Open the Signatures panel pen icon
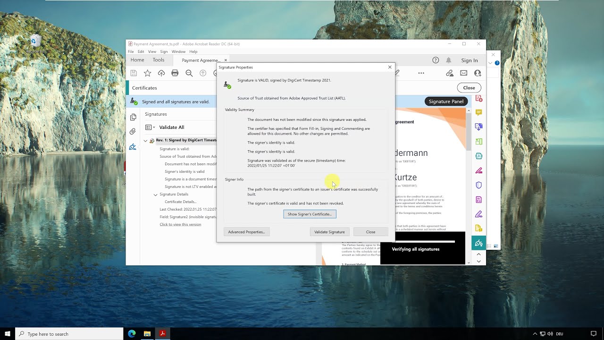Screen dimensions: 604x340 (133, 146)
